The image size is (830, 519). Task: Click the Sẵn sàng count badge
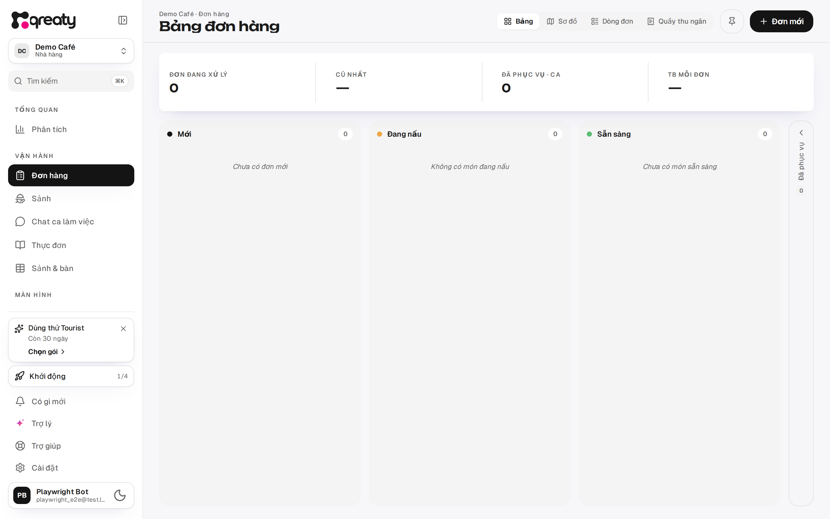click(765, 134)
